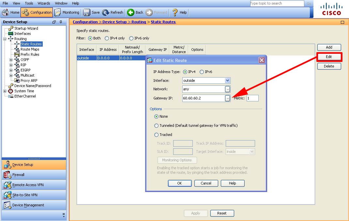The height and width of the screenshot is (221, 349).
Task: Open the View menu
Action: (x=16, y=3)
